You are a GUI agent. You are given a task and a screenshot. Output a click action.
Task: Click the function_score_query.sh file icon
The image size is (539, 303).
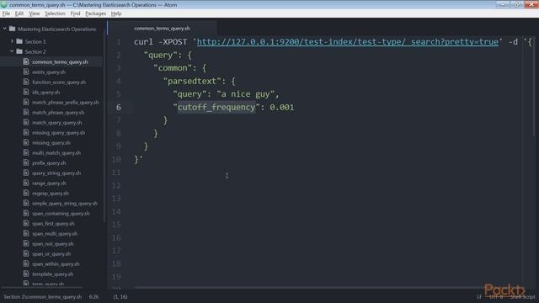(26, 82)
